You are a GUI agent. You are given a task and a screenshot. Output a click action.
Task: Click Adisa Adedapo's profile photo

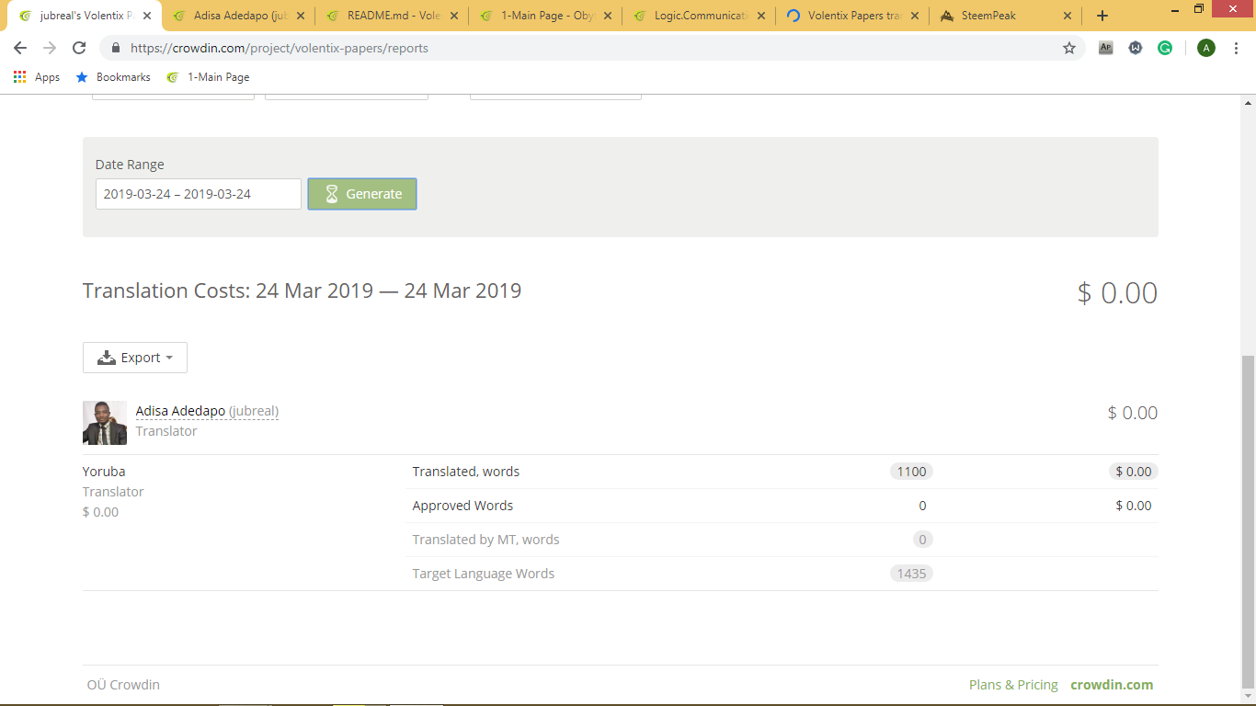[x=105, y=423]
